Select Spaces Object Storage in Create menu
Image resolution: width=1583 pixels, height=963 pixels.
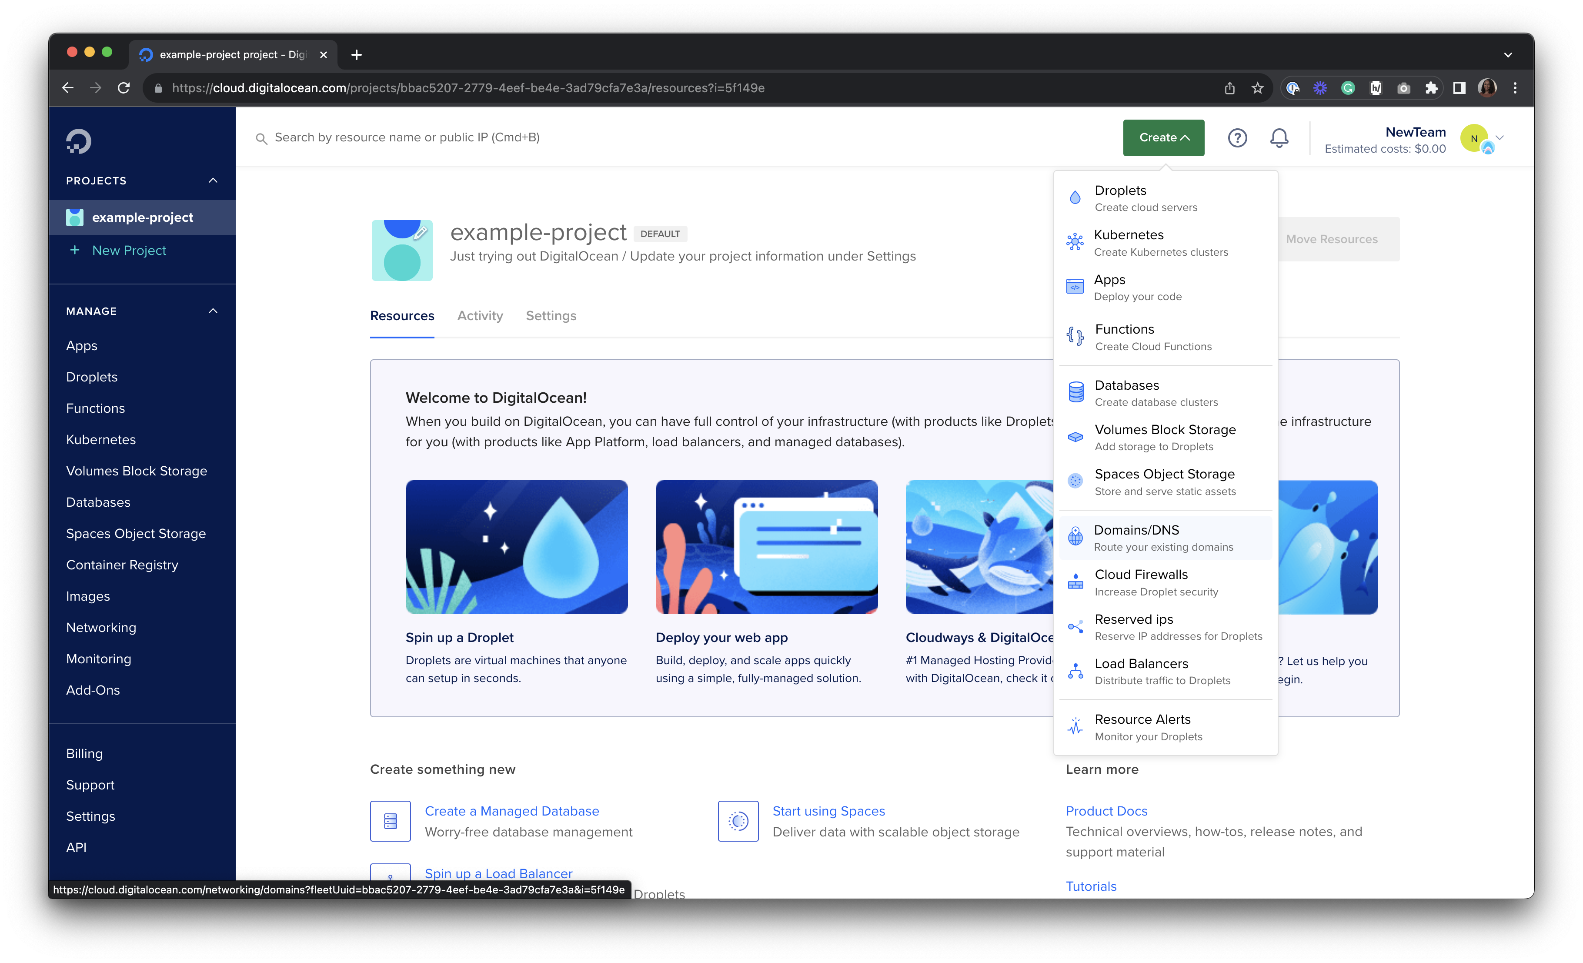coord(1166,482)
